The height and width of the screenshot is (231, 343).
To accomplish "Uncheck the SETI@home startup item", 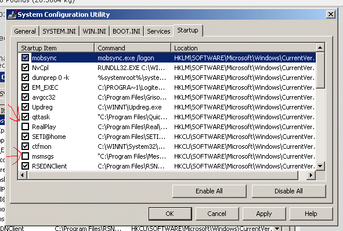I will [25, 137].
